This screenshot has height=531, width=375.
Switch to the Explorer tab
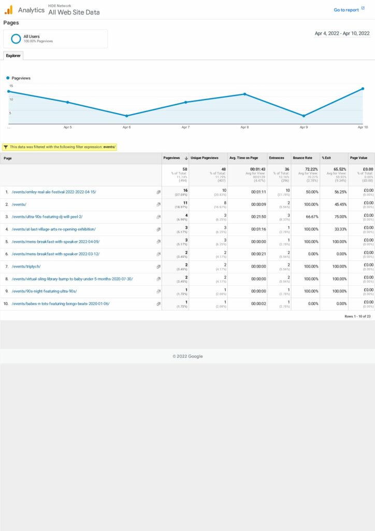tap(13, 55)
